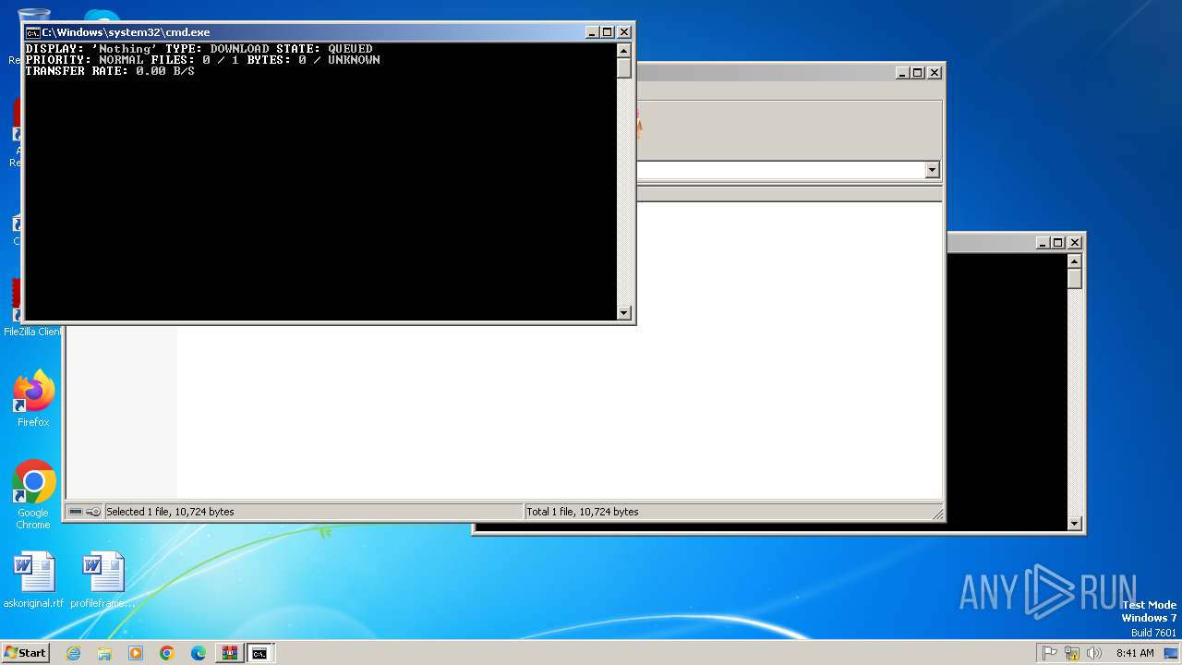Minimize the background cmd window
This screenshot has height=665, width=1182.
(x=1043, y=243)
